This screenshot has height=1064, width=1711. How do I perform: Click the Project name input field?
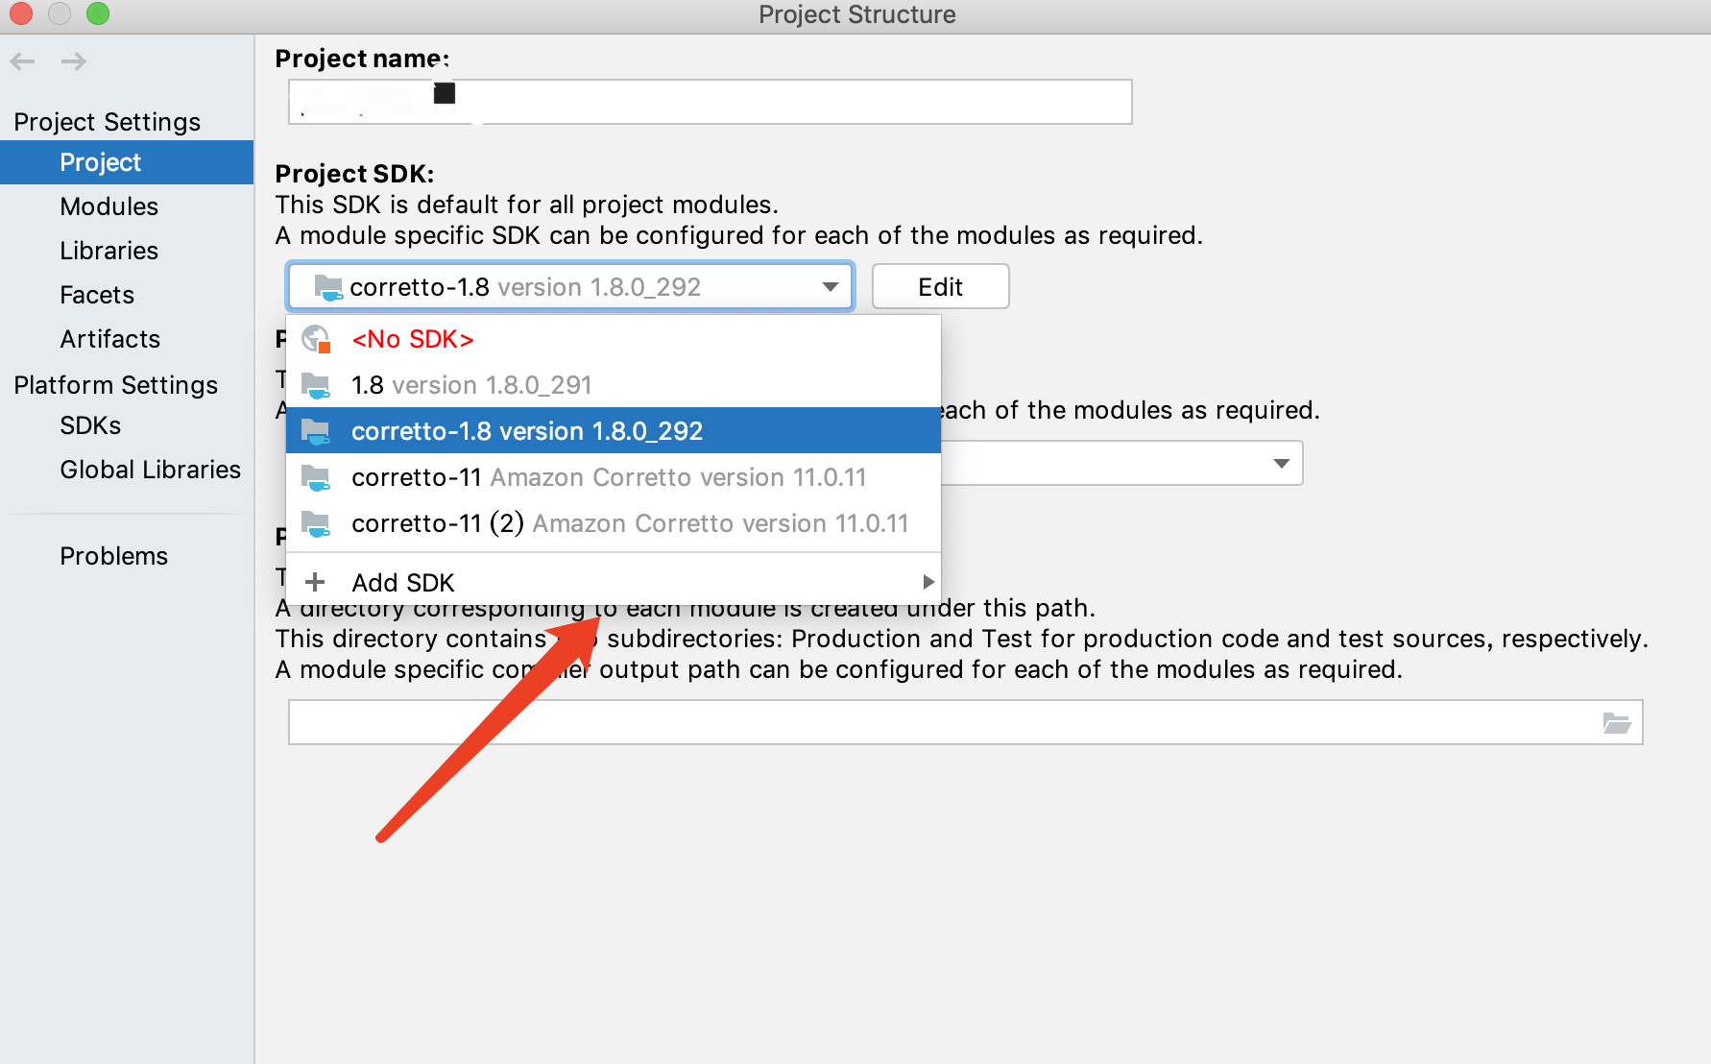709,101
